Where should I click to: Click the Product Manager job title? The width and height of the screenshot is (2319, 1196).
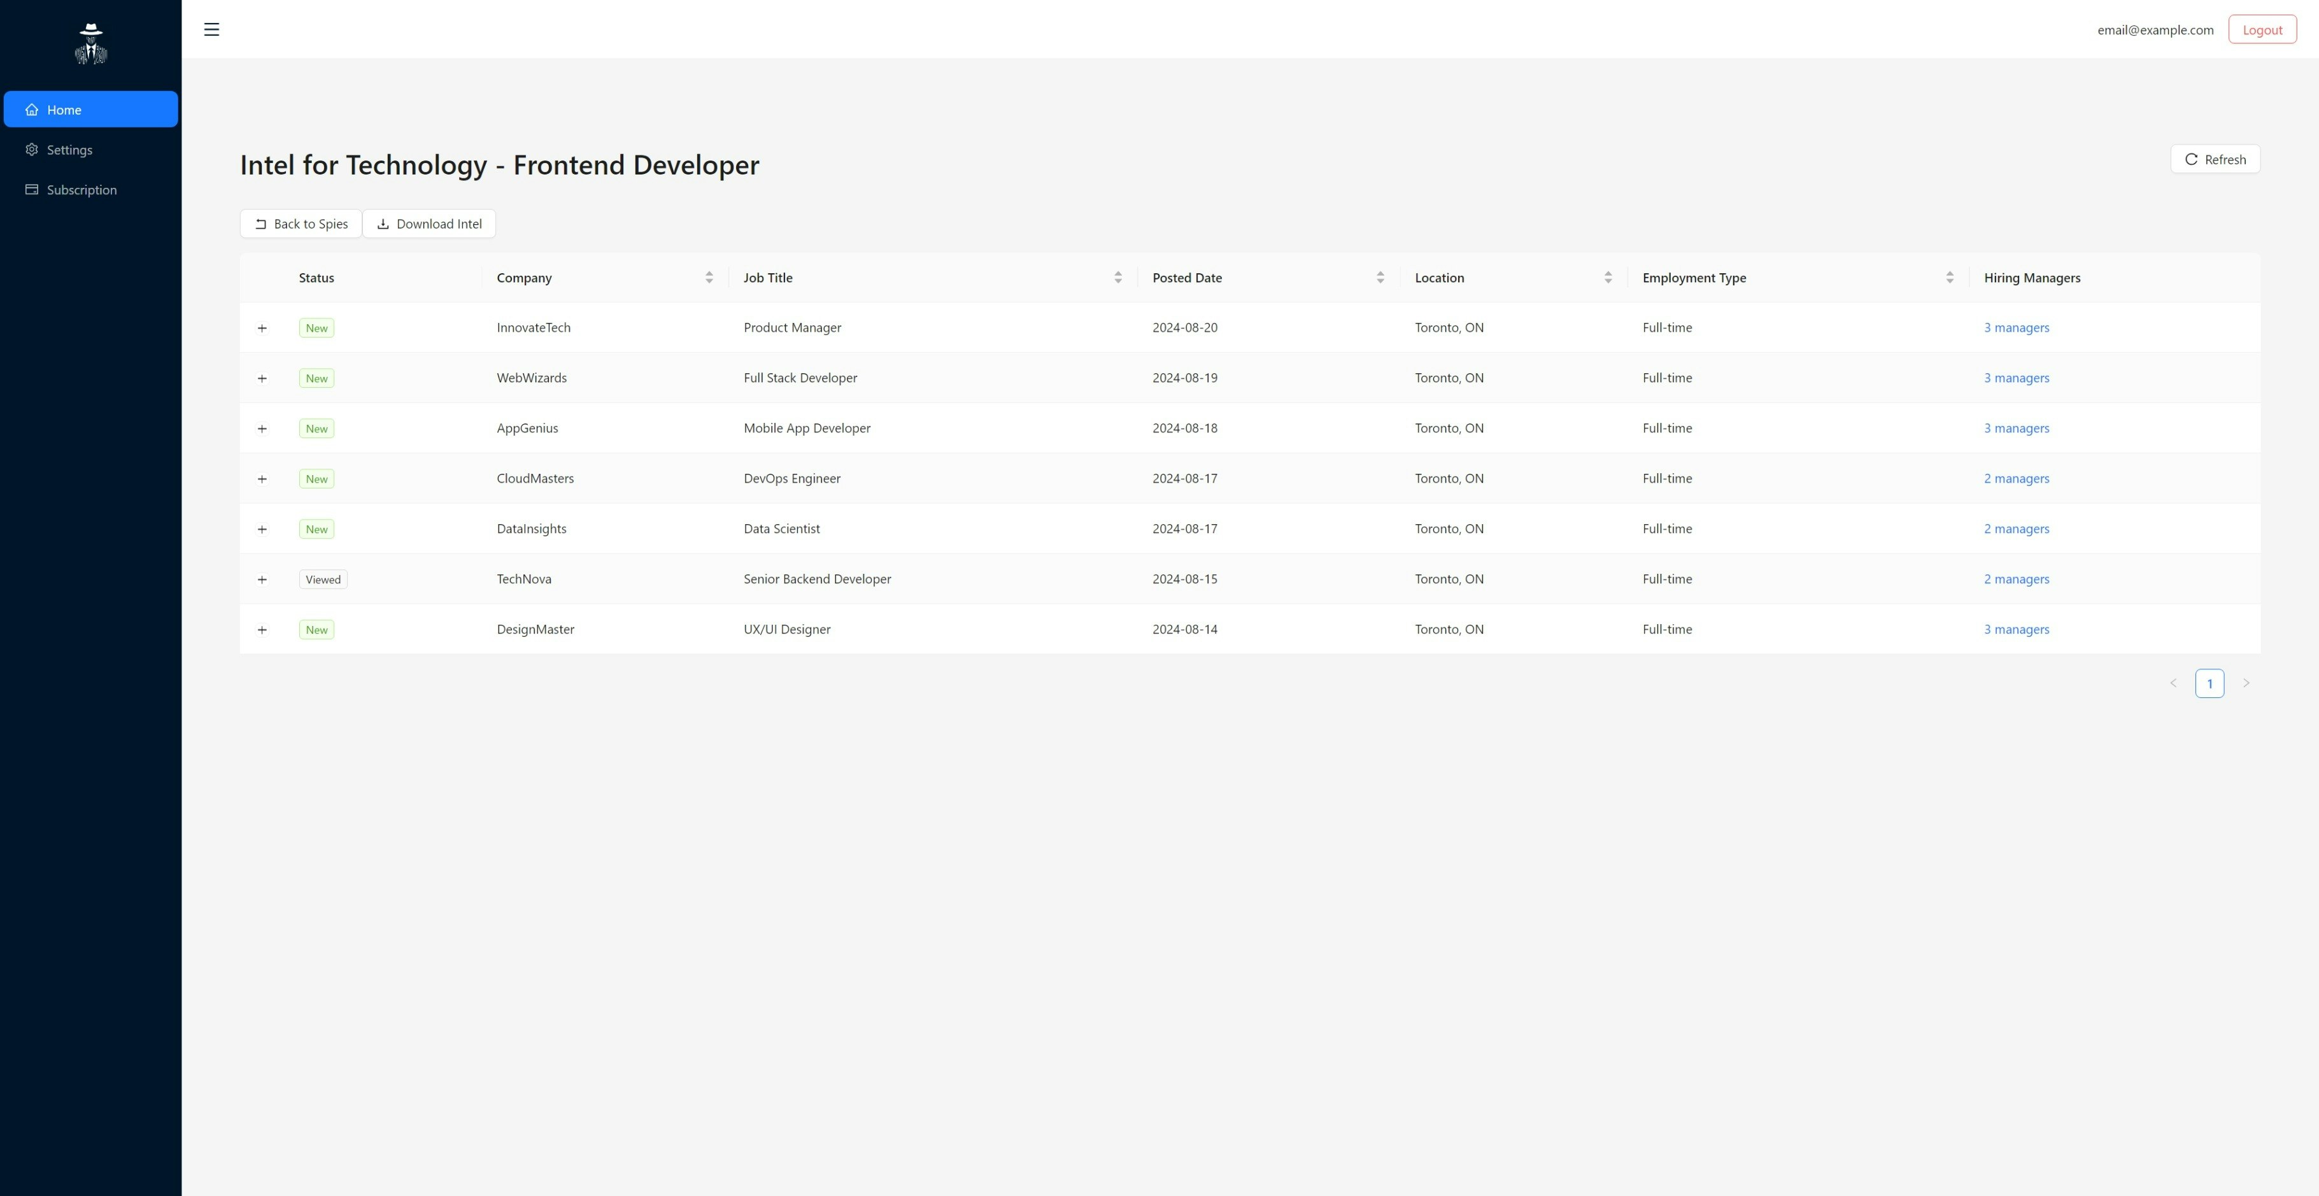[792, 327]
